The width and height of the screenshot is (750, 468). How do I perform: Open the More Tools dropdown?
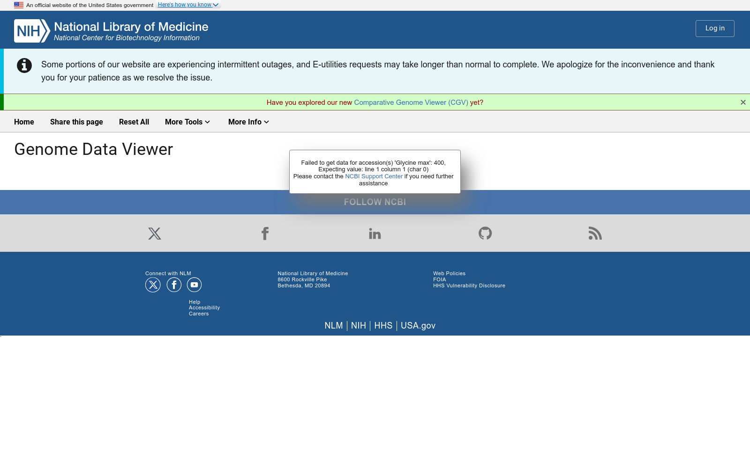[187, 122]
